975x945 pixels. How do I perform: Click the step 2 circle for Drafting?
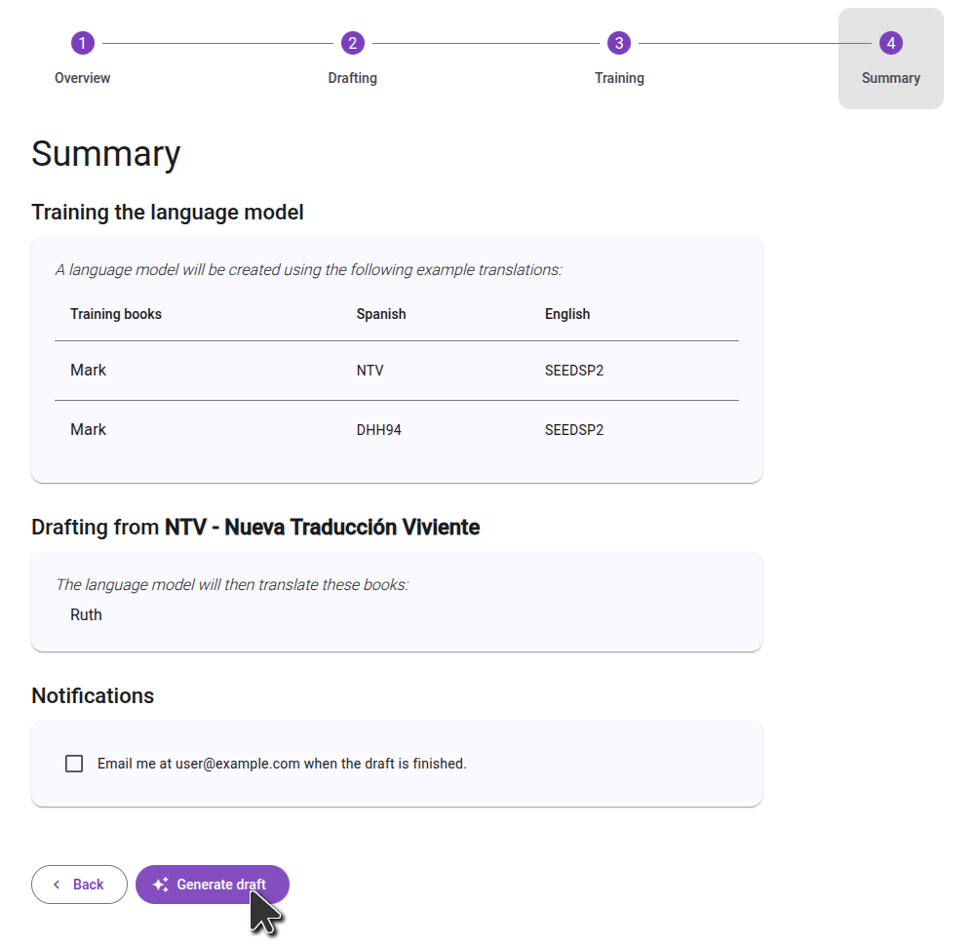coord(352,43)
